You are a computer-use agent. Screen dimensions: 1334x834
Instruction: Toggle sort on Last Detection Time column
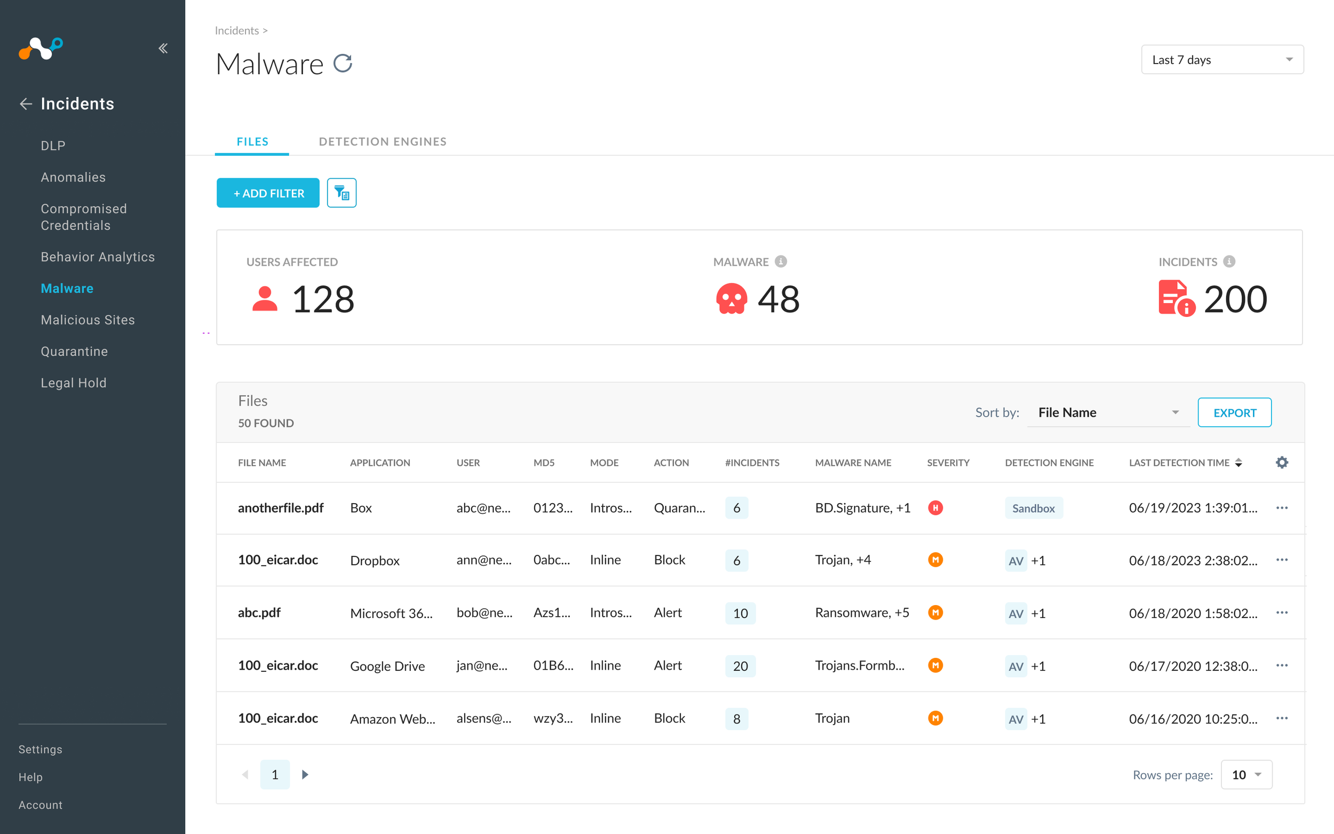click(x=1238, y=462)
